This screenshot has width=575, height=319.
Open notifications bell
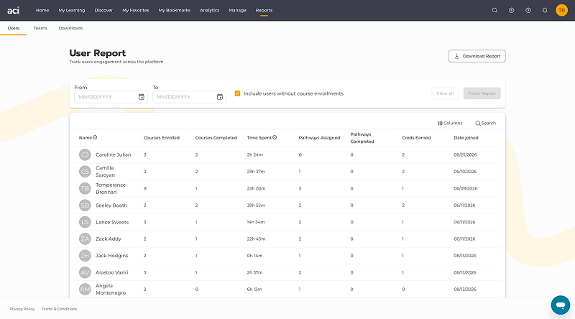click(x=545, y=10)
